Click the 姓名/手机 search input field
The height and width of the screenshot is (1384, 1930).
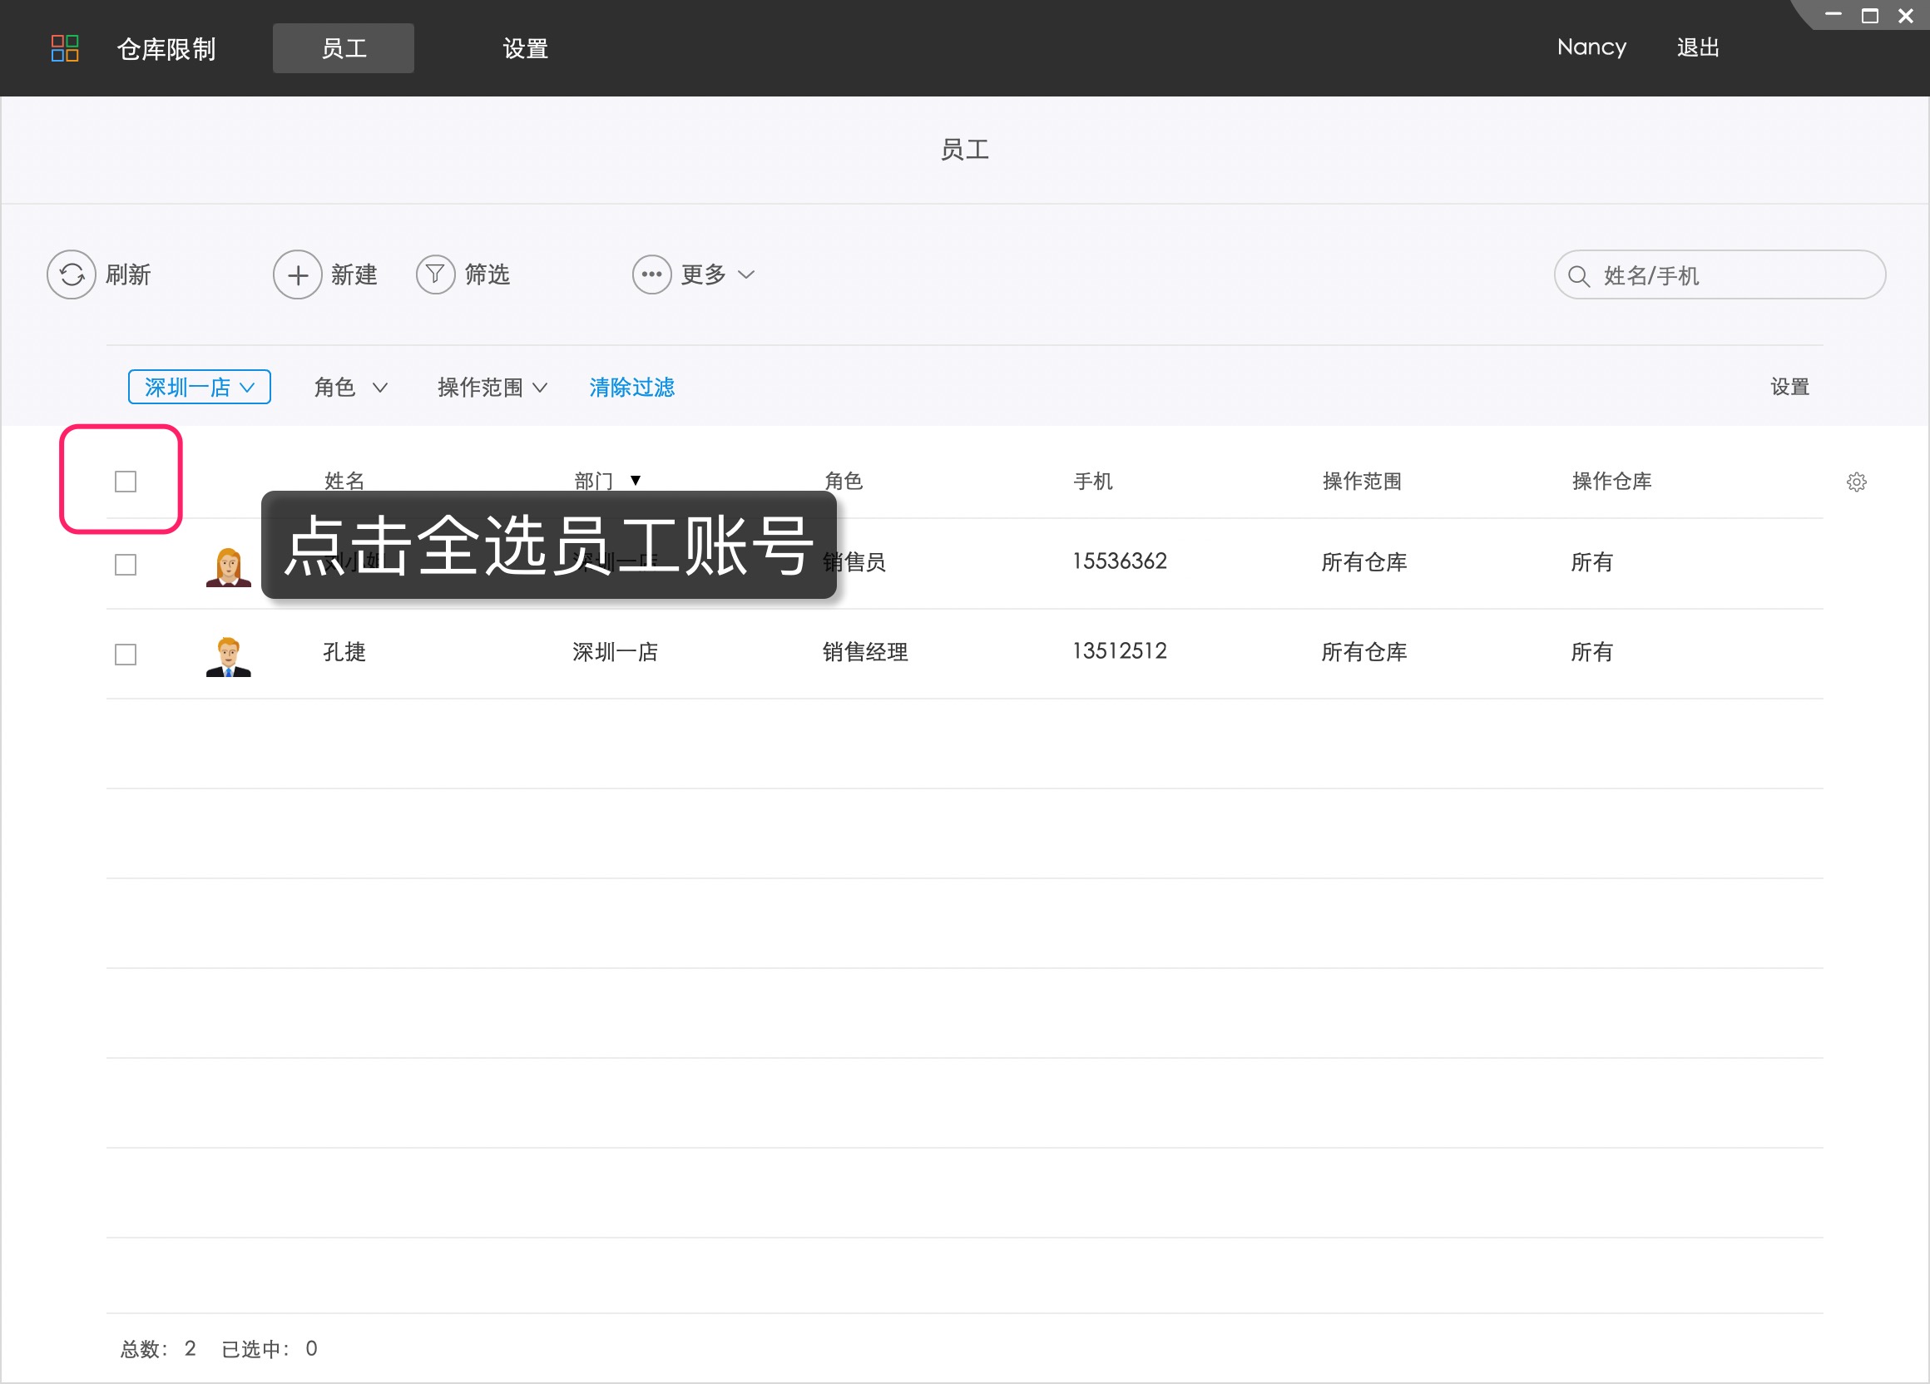coord(1719,274)
